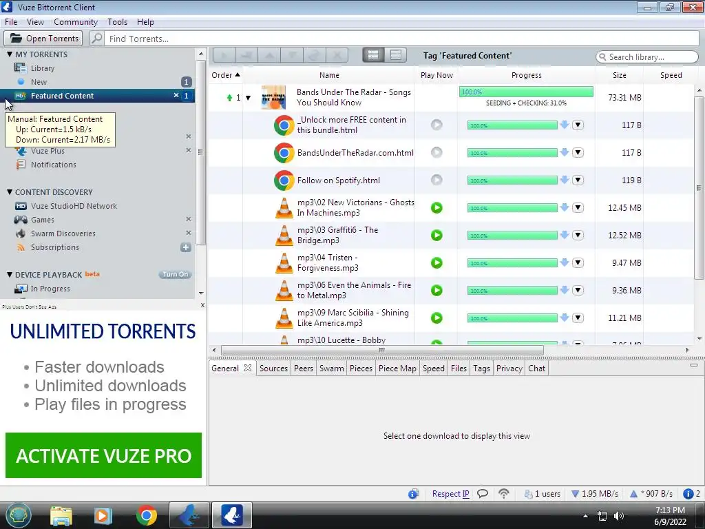
Task: Open Swarm Discoveries
Action: 63,234
